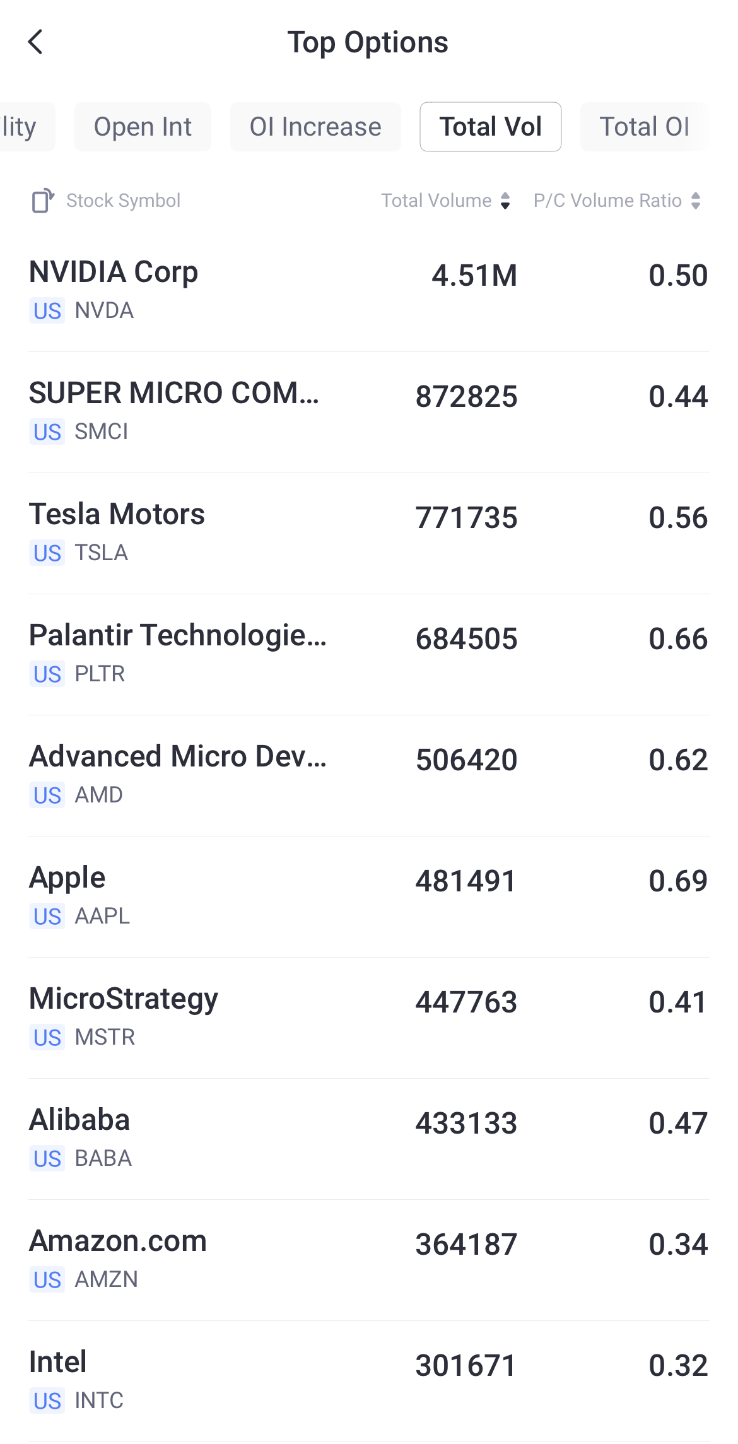Select the Total Vol tab
This screenshot has width=738, height=1444.
coord(490,127)
